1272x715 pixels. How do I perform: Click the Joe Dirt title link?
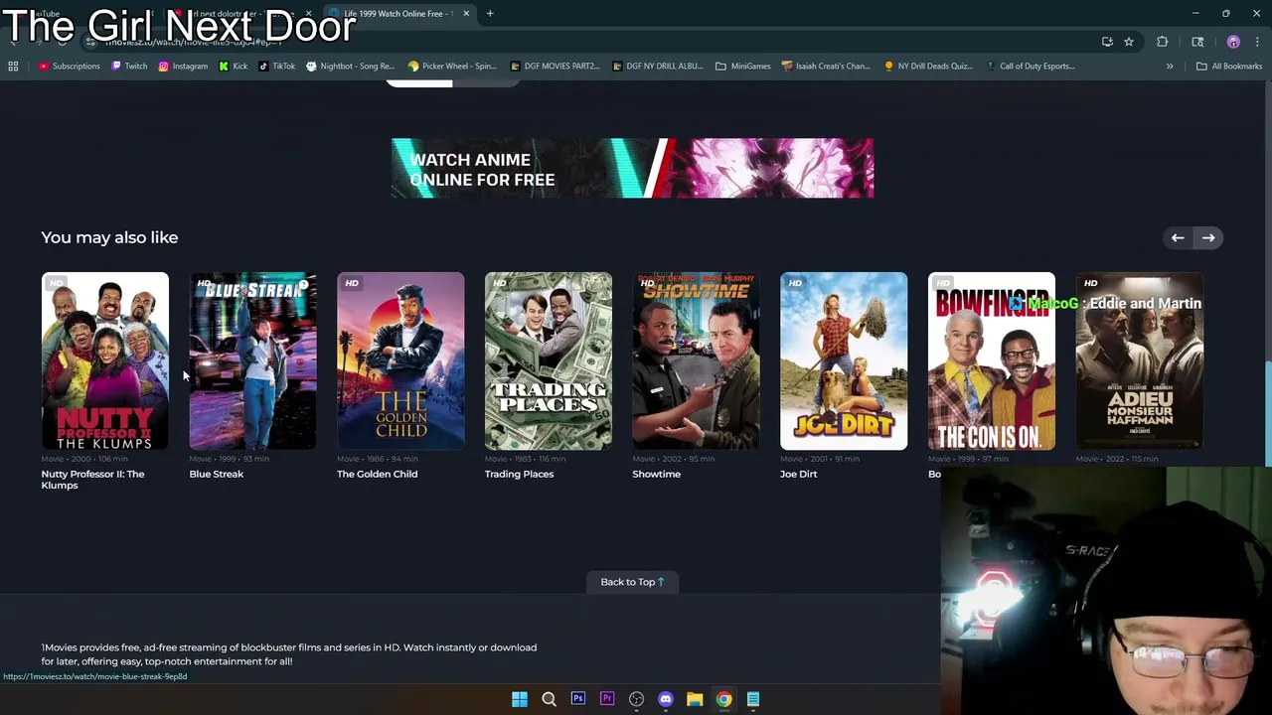(799, 474)
